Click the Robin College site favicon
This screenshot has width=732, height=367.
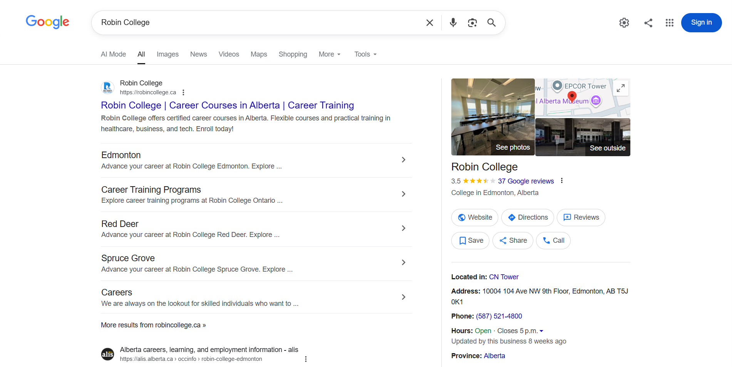[107, 88]
